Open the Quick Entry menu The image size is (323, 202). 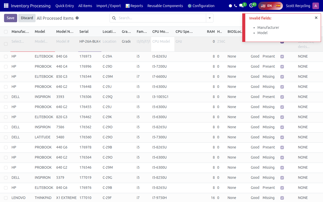(65, 6)
